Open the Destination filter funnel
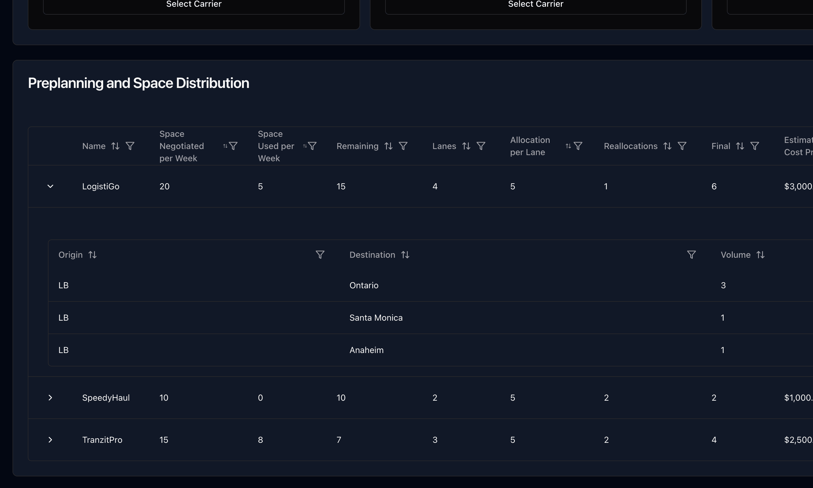Screen dimensions: 813x488 [x=692, y=254]
